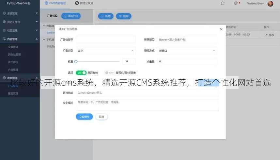Open the 链接方式 dropdown

187,51
